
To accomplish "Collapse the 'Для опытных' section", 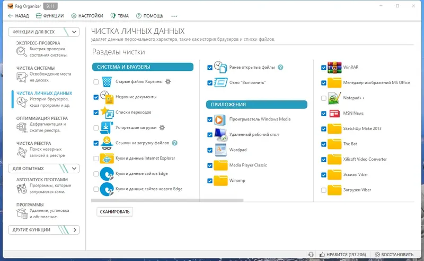I will 44,169.
